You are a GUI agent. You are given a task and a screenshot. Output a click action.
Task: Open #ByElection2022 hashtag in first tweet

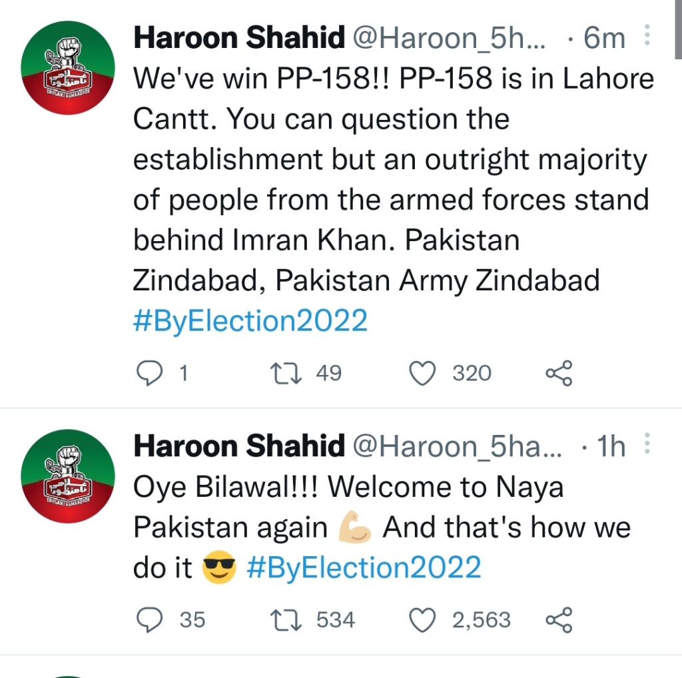coord(250,321)
